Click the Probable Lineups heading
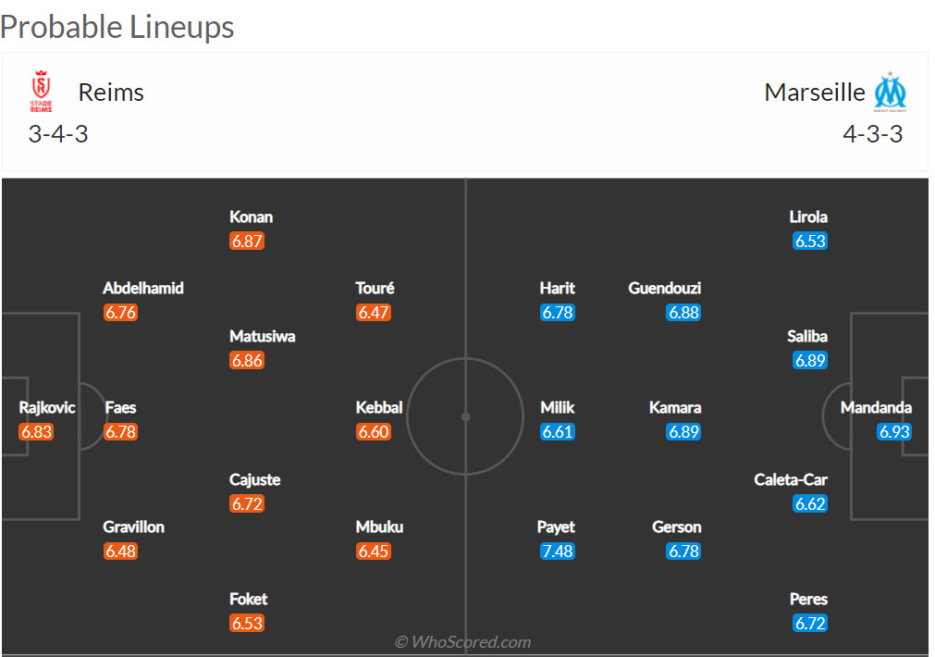 tap(117, 27)
